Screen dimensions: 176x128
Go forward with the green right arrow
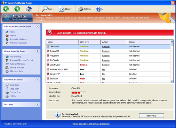tap(17, 9)
